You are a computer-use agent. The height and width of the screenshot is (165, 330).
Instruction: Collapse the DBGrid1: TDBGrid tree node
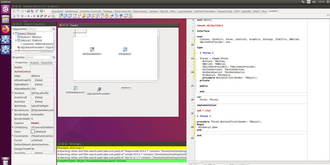(x=16, y=40)
